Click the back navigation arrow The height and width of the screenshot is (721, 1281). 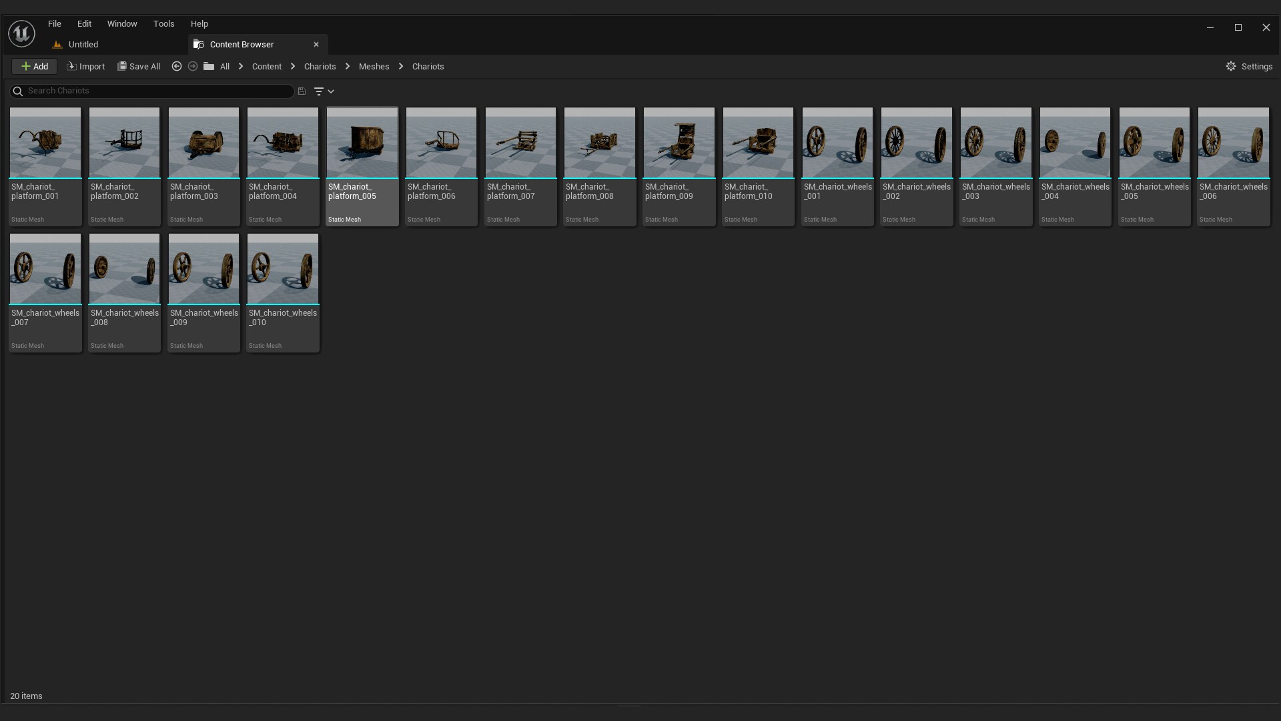[x=177, y=66]
